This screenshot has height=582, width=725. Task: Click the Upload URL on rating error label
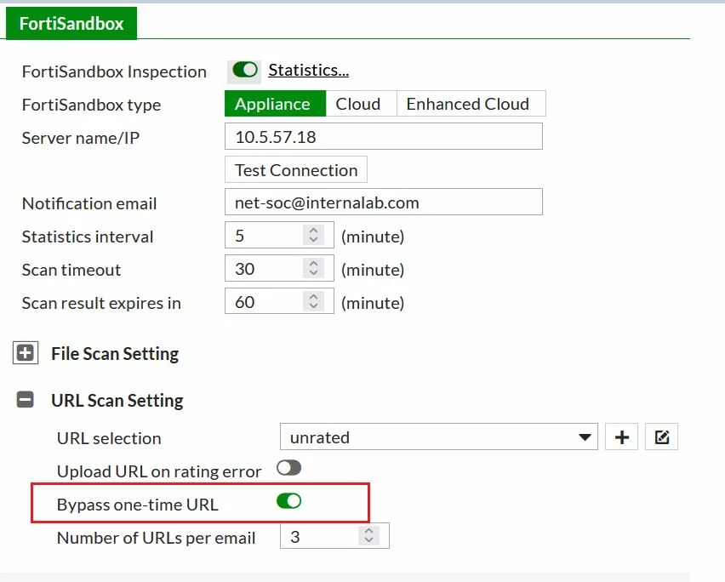coord(158,471)
